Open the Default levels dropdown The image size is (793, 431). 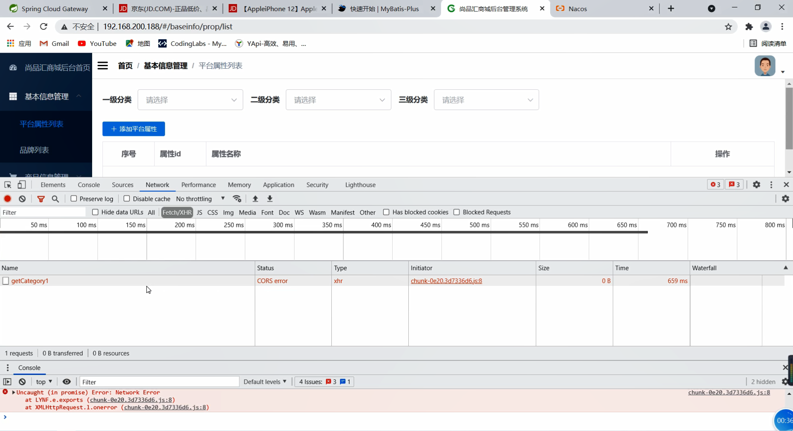pos(265,382)
